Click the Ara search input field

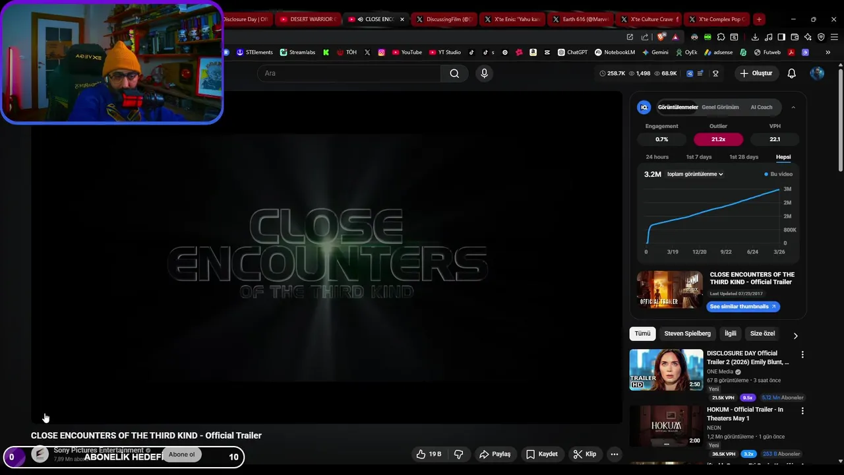[349, 73]
